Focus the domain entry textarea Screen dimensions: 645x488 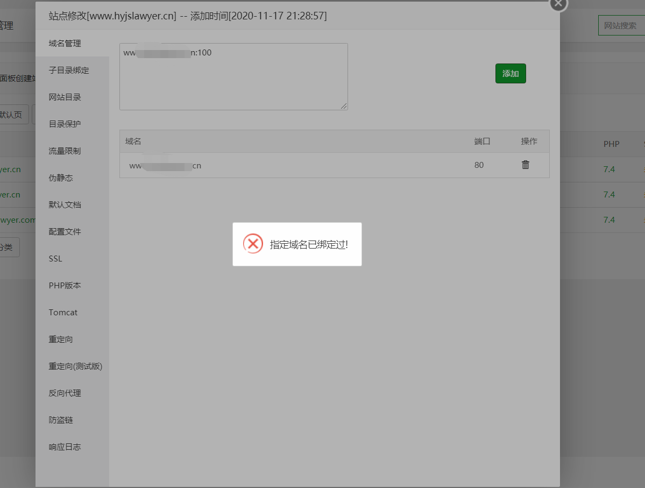[233, 76]
